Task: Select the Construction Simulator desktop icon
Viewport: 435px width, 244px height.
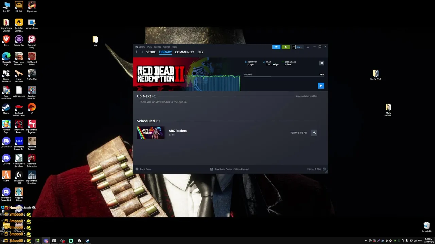Action: coord(19,161)
